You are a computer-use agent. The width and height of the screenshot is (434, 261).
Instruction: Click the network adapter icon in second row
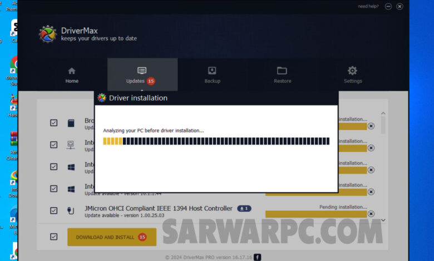click(71, 145)
